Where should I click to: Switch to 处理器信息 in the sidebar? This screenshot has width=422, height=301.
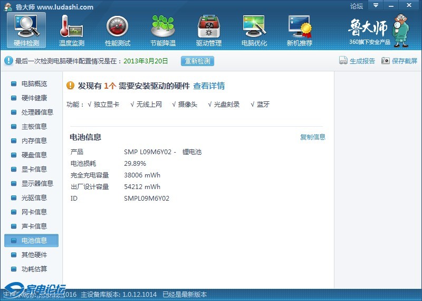[37, 112]
